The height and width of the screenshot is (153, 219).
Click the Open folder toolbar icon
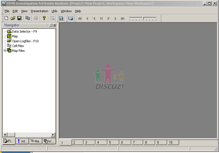coord(13,18)
